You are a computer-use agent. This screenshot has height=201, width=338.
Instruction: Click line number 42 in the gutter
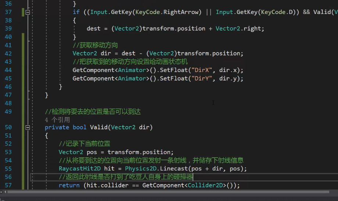click(x=8, y=54)
